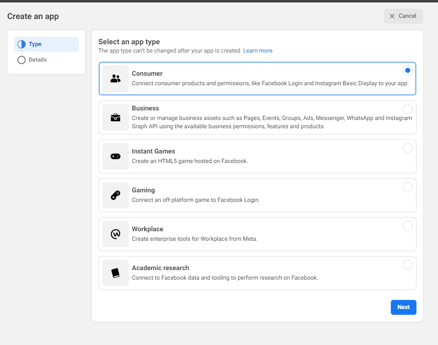Click 'Create enterprise tools for Workplace from Meta.'
The image size is (438, 345).
pos(195,239)
